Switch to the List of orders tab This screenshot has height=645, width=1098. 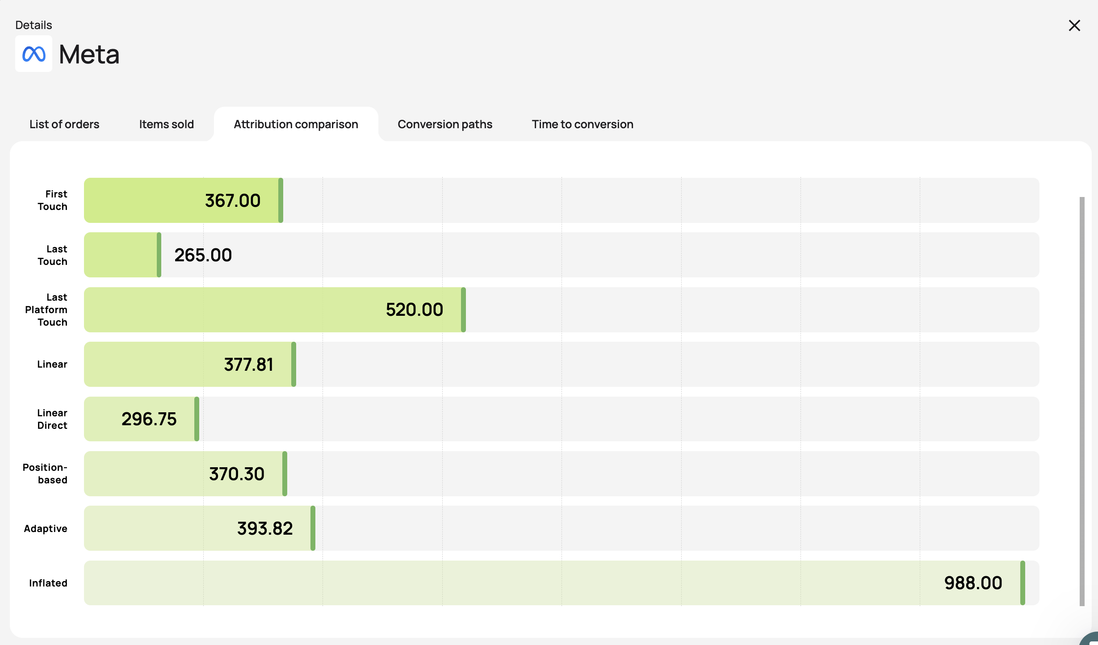[64, 124]
